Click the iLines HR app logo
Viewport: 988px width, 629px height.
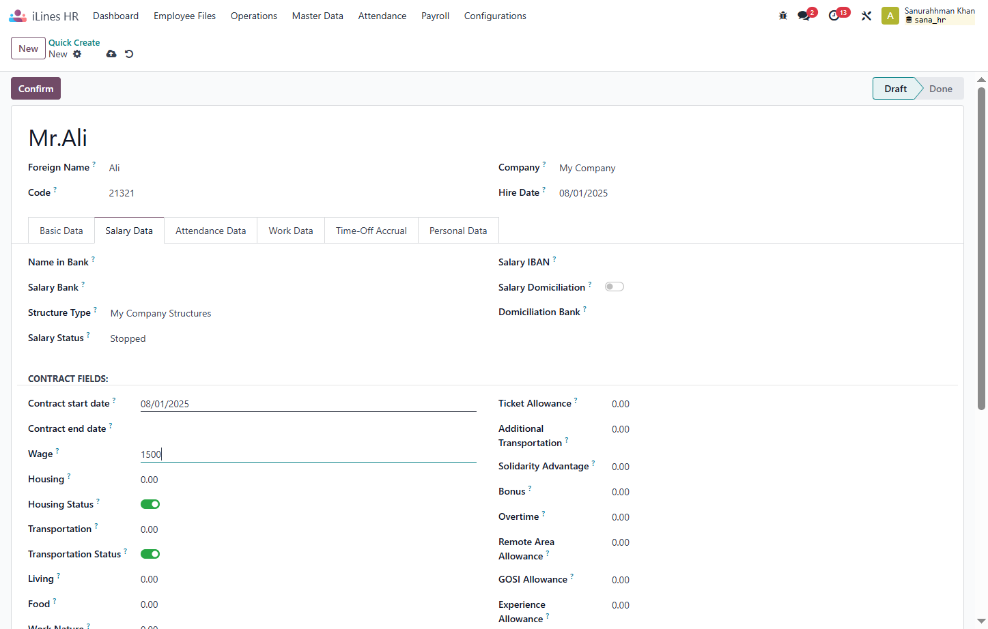pyautogui.click(x=18, y=16)
